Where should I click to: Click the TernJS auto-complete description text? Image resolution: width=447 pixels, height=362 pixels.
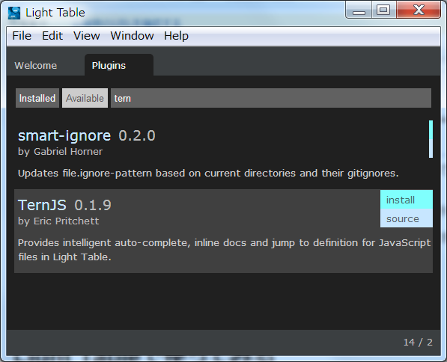tap(225, 250)
